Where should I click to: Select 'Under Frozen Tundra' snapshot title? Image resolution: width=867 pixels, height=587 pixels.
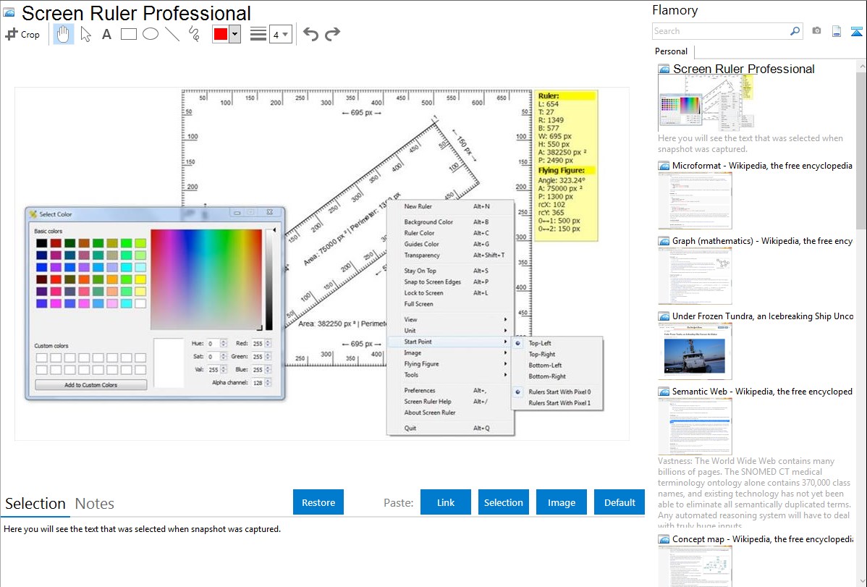[763, 316]
